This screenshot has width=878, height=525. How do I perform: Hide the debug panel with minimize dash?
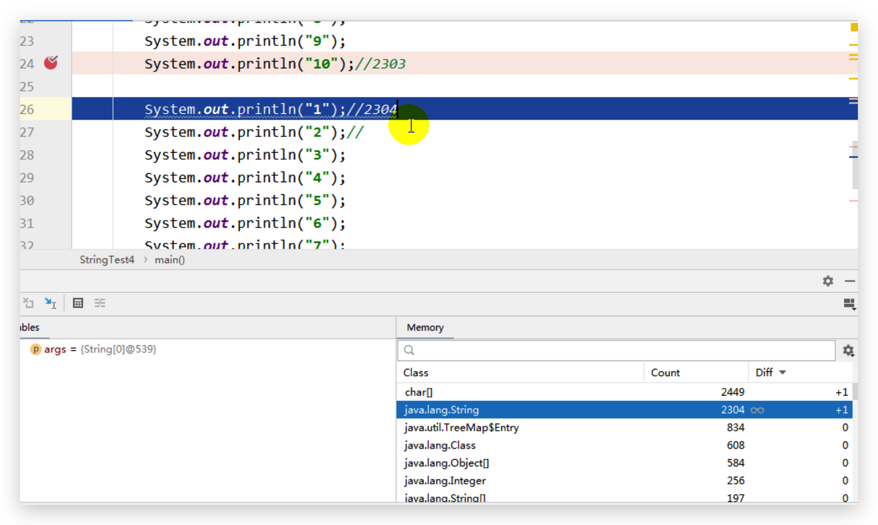coord(850,281)
